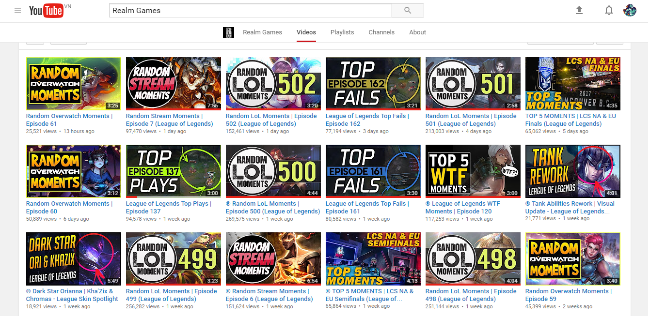Play the LCS NA & EU Semifinals thumbnail
The height and width of the screenshot is (317, 650).
coord(373,259)
